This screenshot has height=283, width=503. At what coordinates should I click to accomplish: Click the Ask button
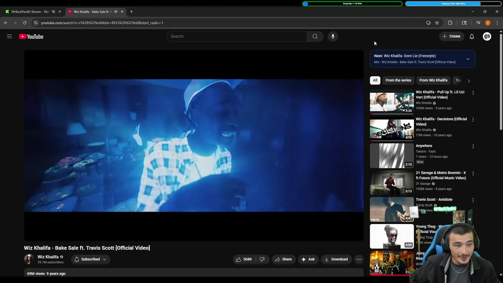(308, 259)
